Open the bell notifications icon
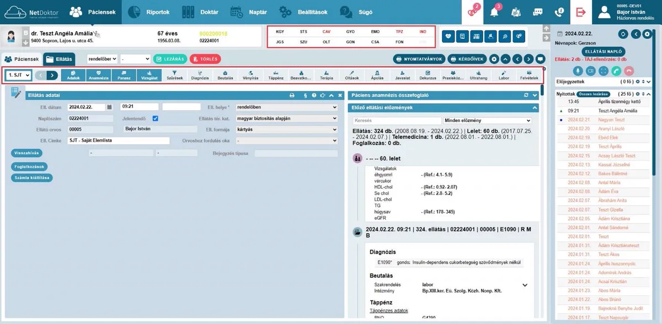Image resolution: width=662 pixels, height=324 pixels. [495, 12]
